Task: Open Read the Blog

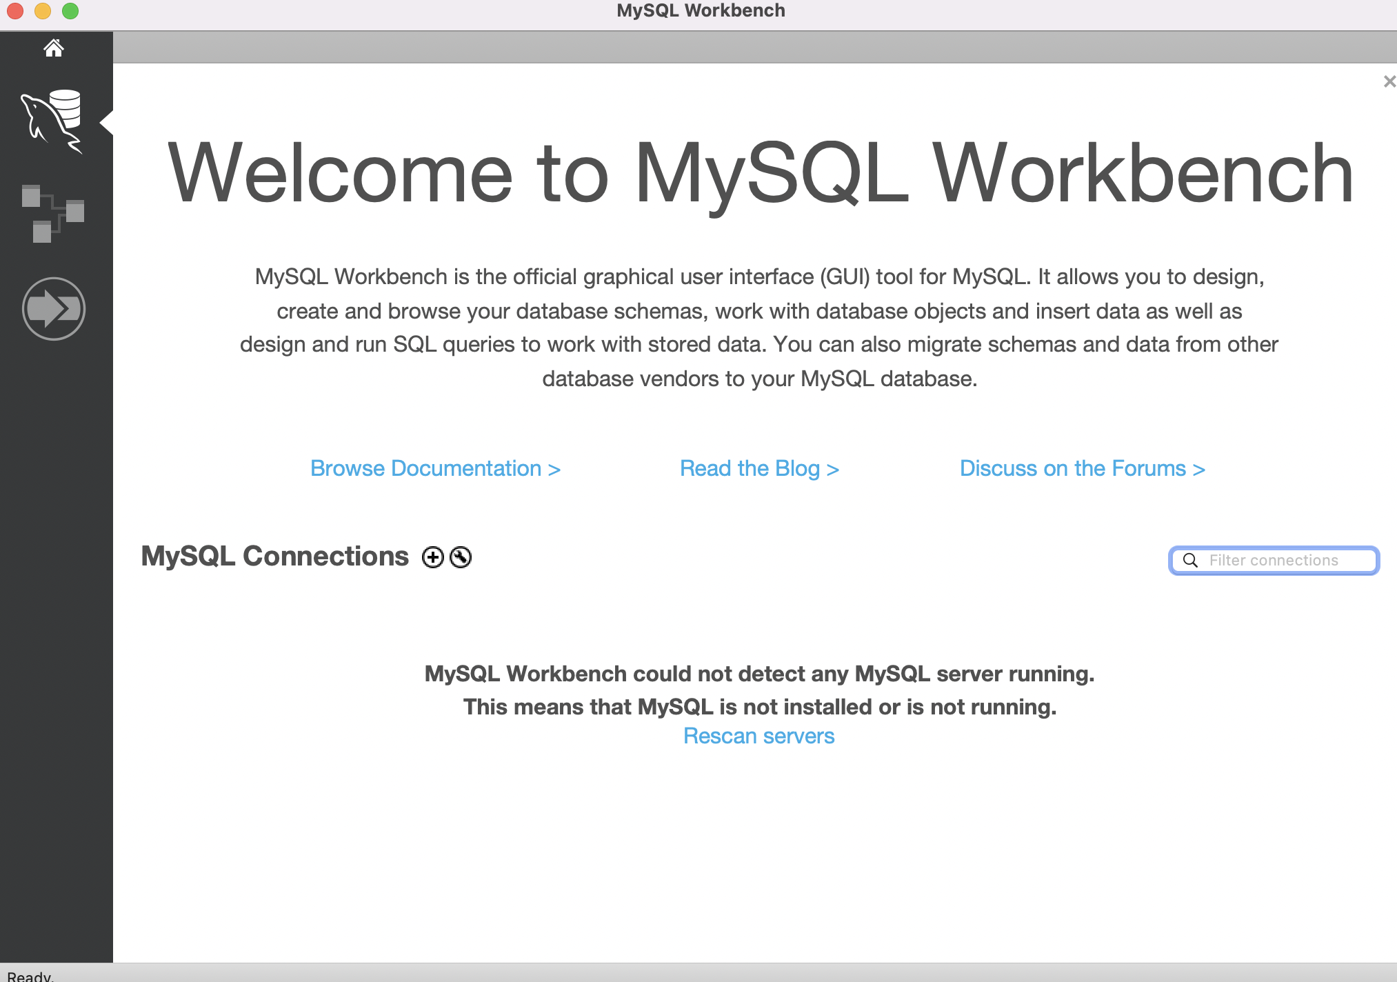Action: [759, 468]
